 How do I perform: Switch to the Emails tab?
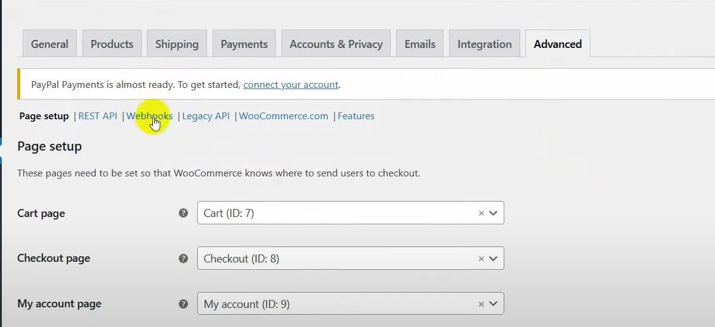click(x=420, y=44)
